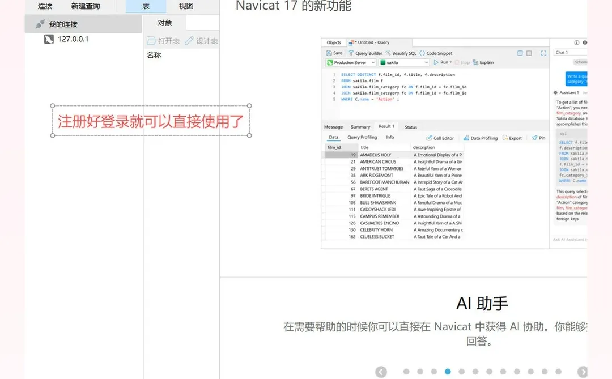Open the Production Server connection dropdown
This screenshot has width=612, height=379.
tap(372, 62)
